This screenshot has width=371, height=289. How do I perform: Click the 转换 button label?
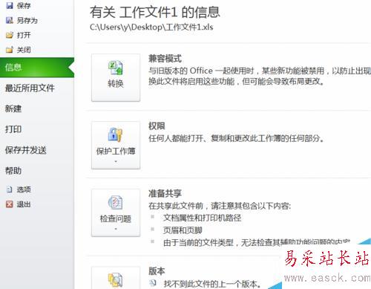pyautogui.click(x=116, y=84)
